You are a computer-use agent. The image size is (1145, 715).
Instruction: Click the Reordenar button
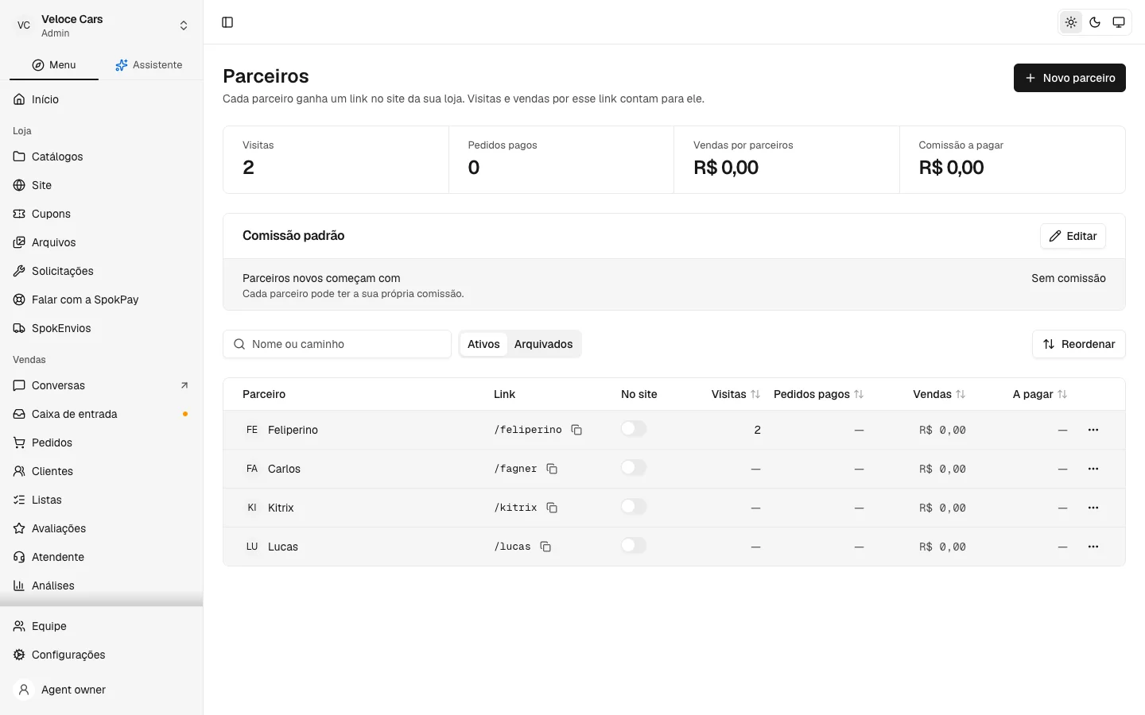1079,344
